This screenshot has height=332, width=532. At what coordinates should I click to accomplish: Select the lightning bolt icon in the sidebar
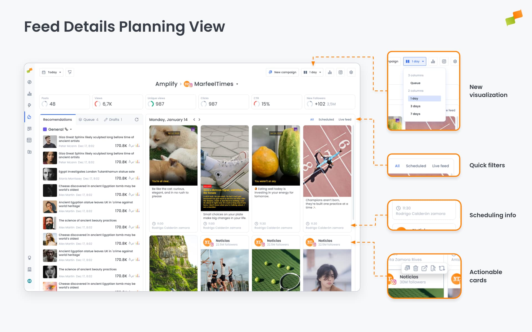29,105
